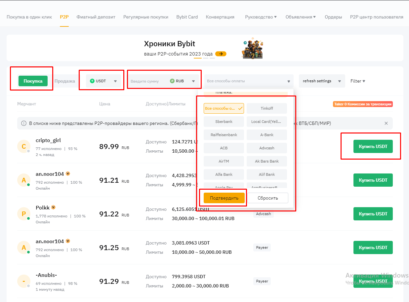This screenshot has height=302, width=409.
Task: Click the -Anubis- merchant avatar icon
Action: click(x=23, y=281)
